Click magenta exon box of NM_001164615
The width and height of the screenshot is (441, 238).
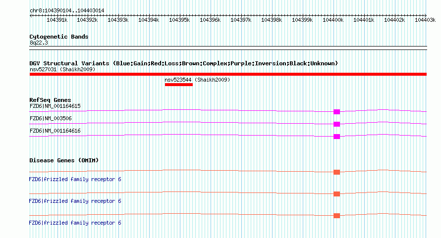coord(336,112)
